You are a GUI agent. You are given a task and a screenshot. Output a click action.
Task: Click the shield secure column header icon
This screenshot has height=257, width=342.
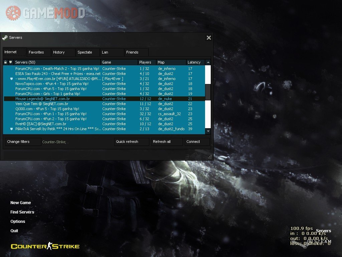pyautogui.click(x=11, y=62)
